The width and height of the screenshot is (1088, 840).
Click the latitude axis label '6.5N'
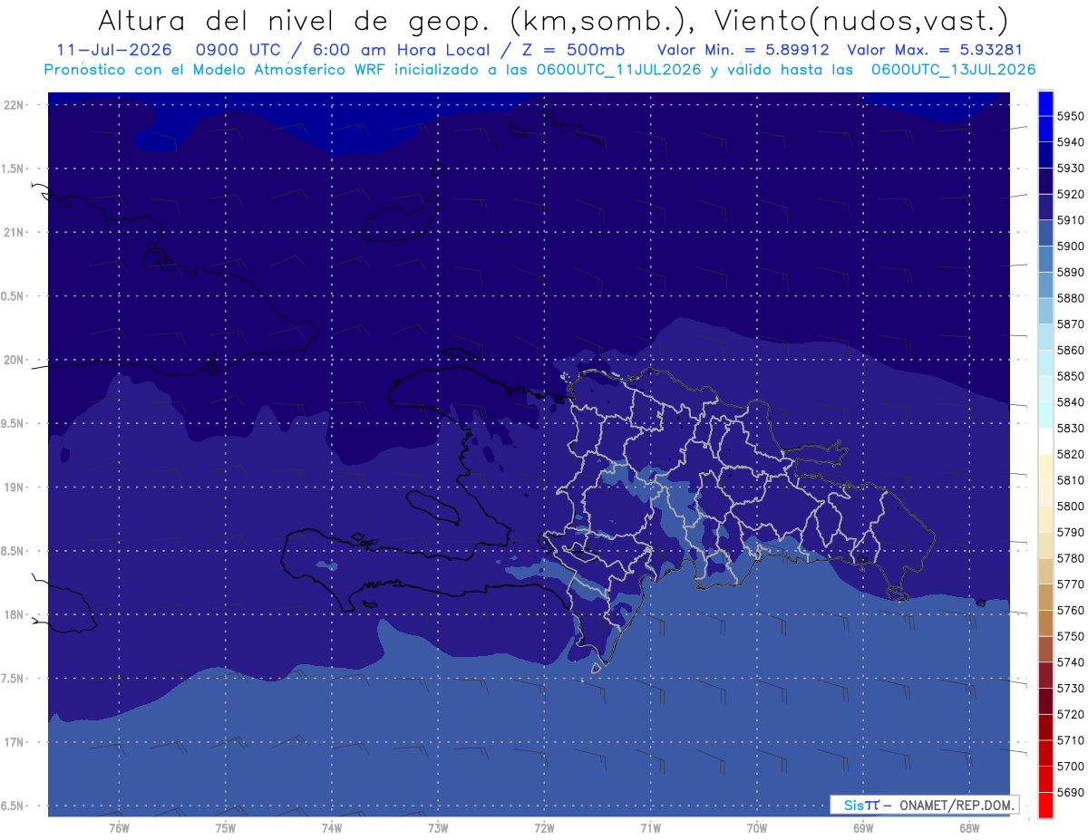point(14,806)
